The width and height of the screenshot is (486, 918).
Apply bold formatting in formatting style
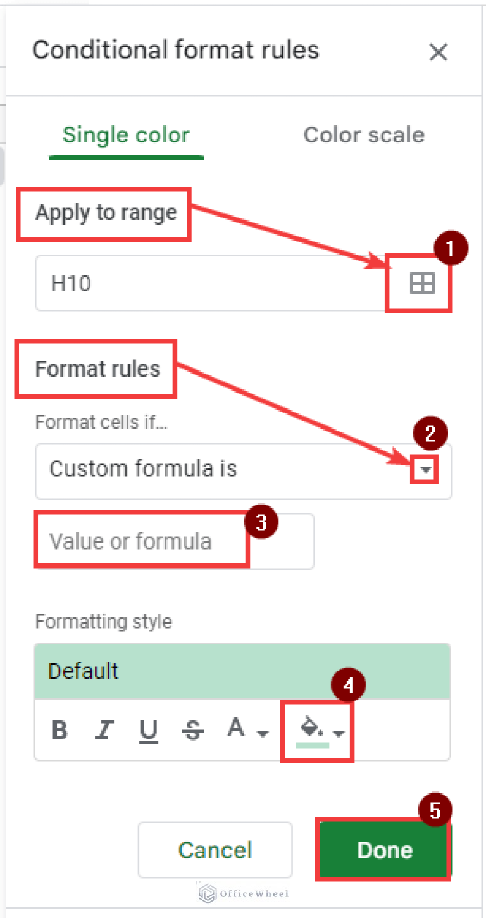pos(59,729)
